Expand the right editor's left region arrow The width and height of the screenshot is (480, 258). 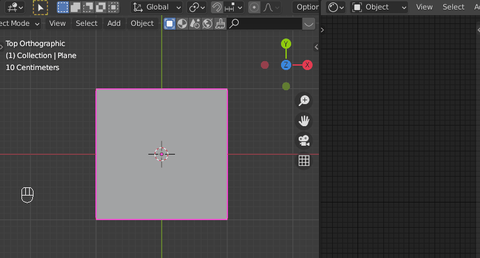tap(322, 30)
